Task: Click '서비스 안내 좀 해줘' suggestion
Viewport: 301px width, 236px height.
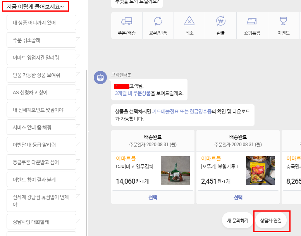Action: pyautogui.click(x=41, y=127)
